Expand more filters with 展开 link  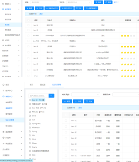(116, 2)
